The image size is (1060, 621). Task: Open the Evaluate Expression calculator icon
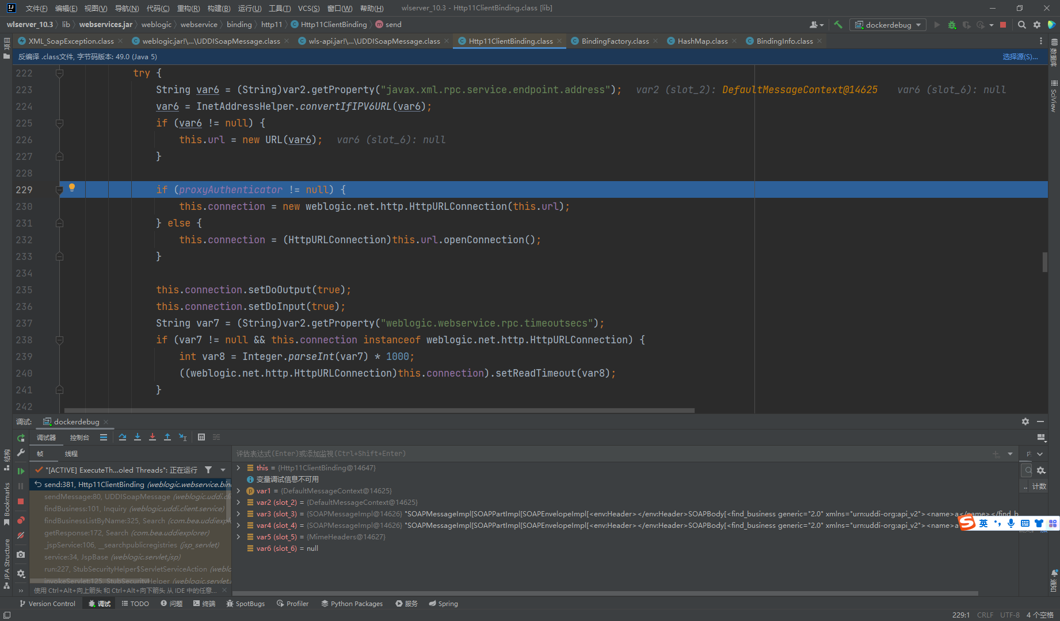[201, 437]
